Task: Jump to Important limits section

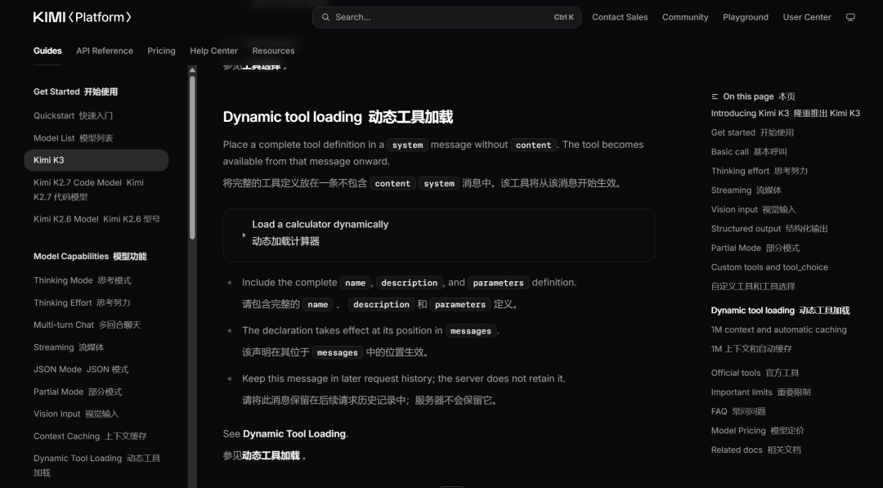Action: tap(761, 392)
